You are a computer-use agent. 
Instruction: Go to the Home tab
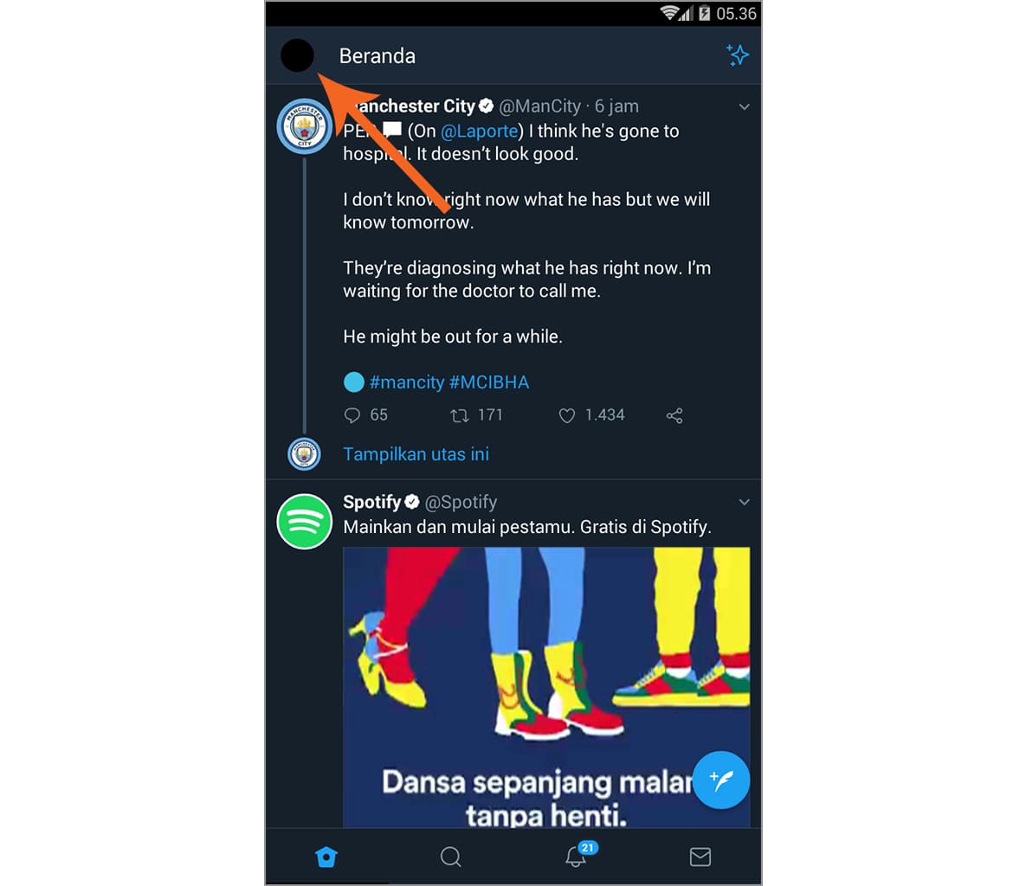326,857
